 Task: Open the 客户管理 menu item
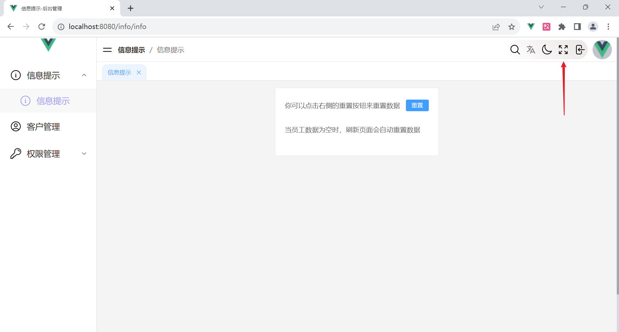[x=48, y=127]
